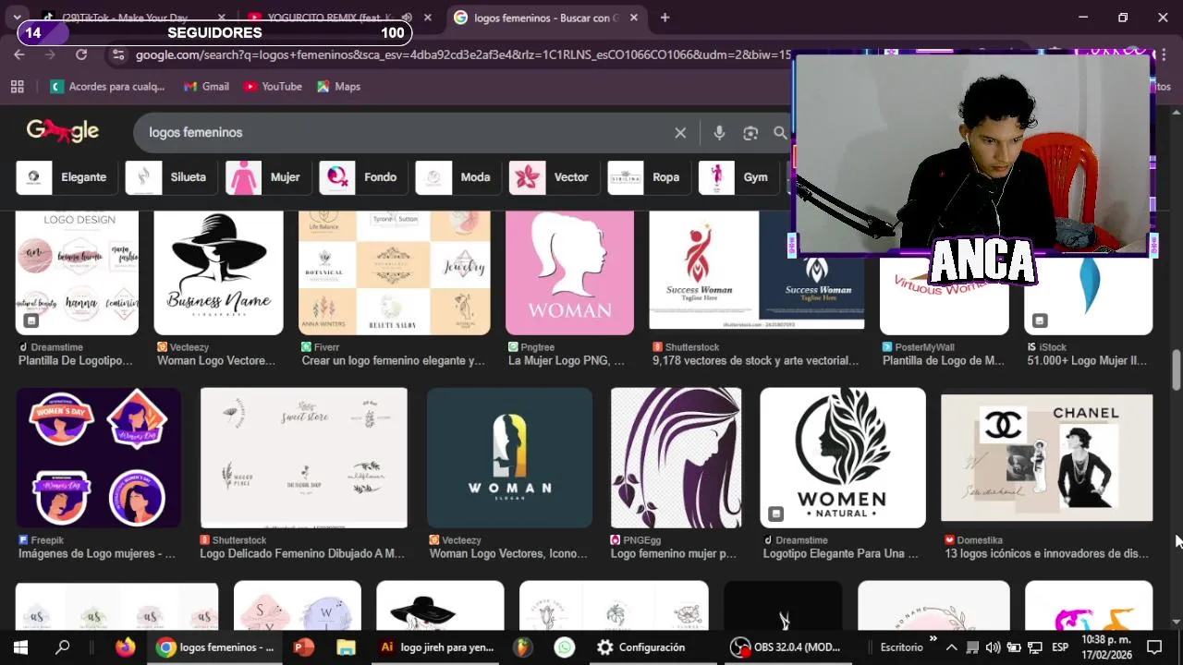Switch to Illustrator logo jireh window

(x=438, y=647)
